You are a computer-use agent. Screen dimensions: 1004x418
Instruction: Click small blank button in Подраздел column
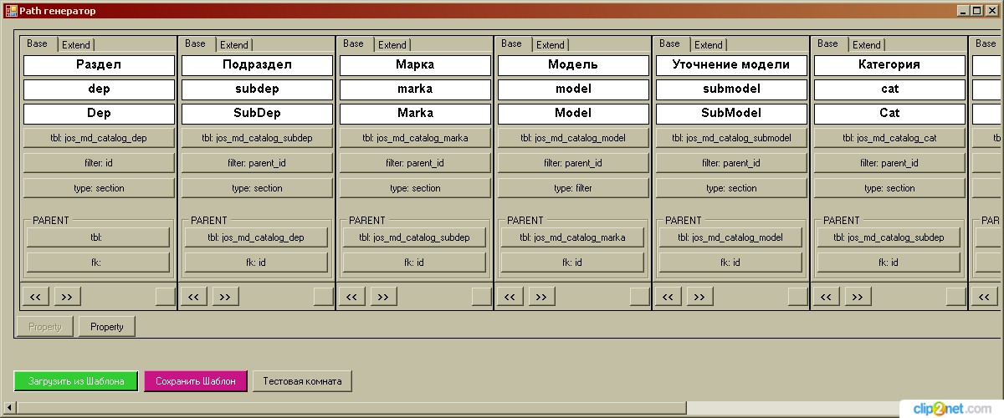tap(324, 296)
